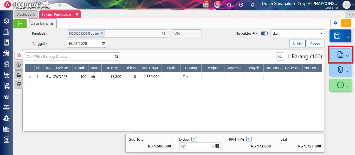Toggle the Diskon percent switch
The height and width of the screenshot is (155, 355).
point(194,139)
